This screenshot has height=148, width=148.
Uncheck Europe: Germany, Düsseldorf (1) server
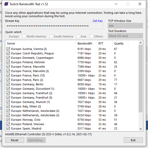(x=8, y=89)
